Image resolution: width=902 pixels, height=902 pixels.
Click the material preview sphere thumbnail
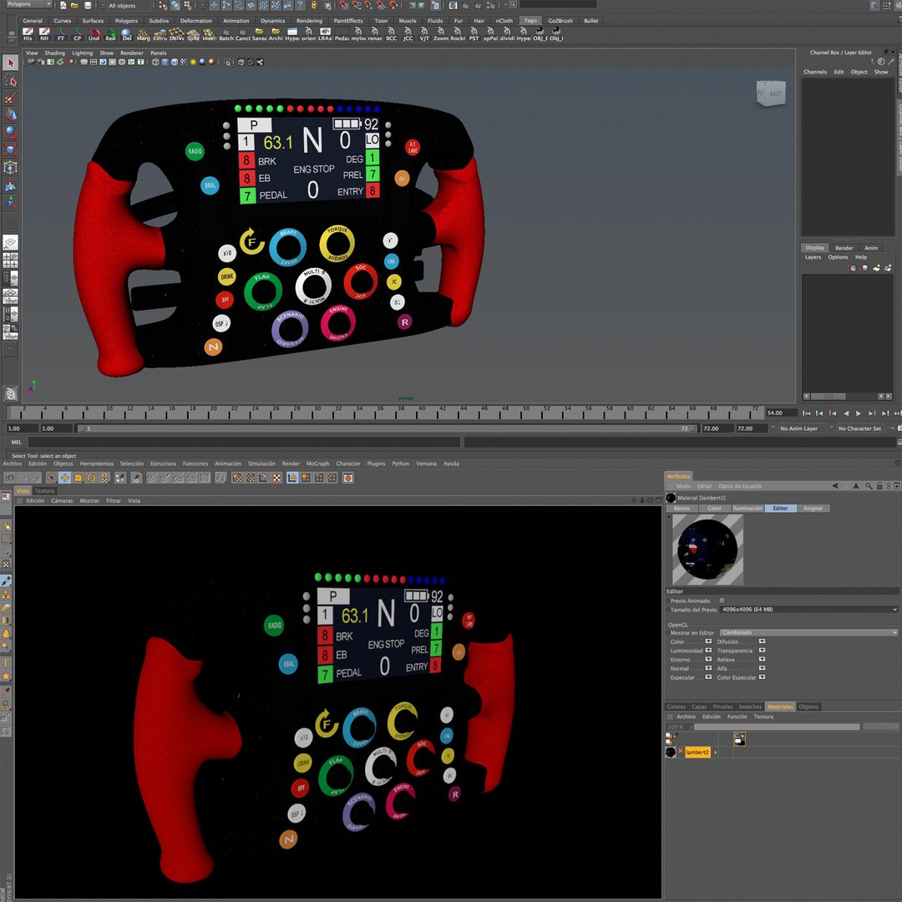click(707, 550)
